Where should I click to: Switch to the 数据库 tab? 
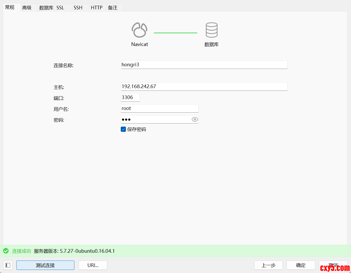pyautogui.click(x=46, y=8)
